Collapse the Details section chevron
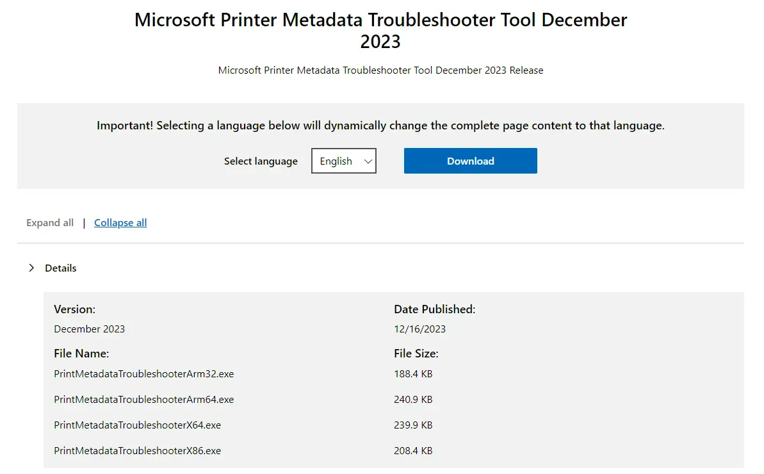The height and width of the screenshot is (474, 764). tap(31, 268)
